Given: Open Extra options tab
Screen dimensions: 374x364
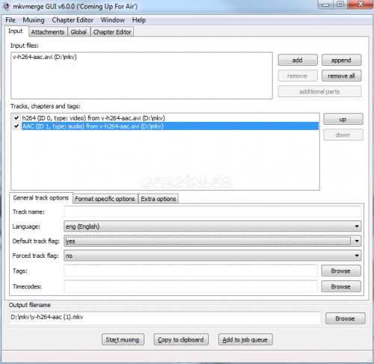Looking at the screenshot, I should [159, 199].
